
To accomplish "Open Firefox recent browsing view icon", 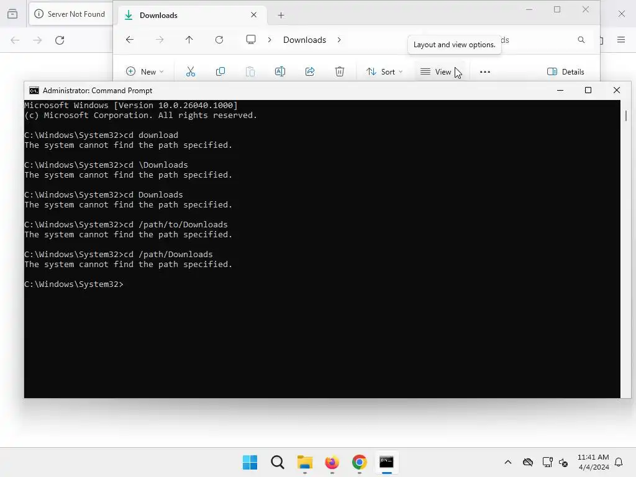I will click(12, 14).
